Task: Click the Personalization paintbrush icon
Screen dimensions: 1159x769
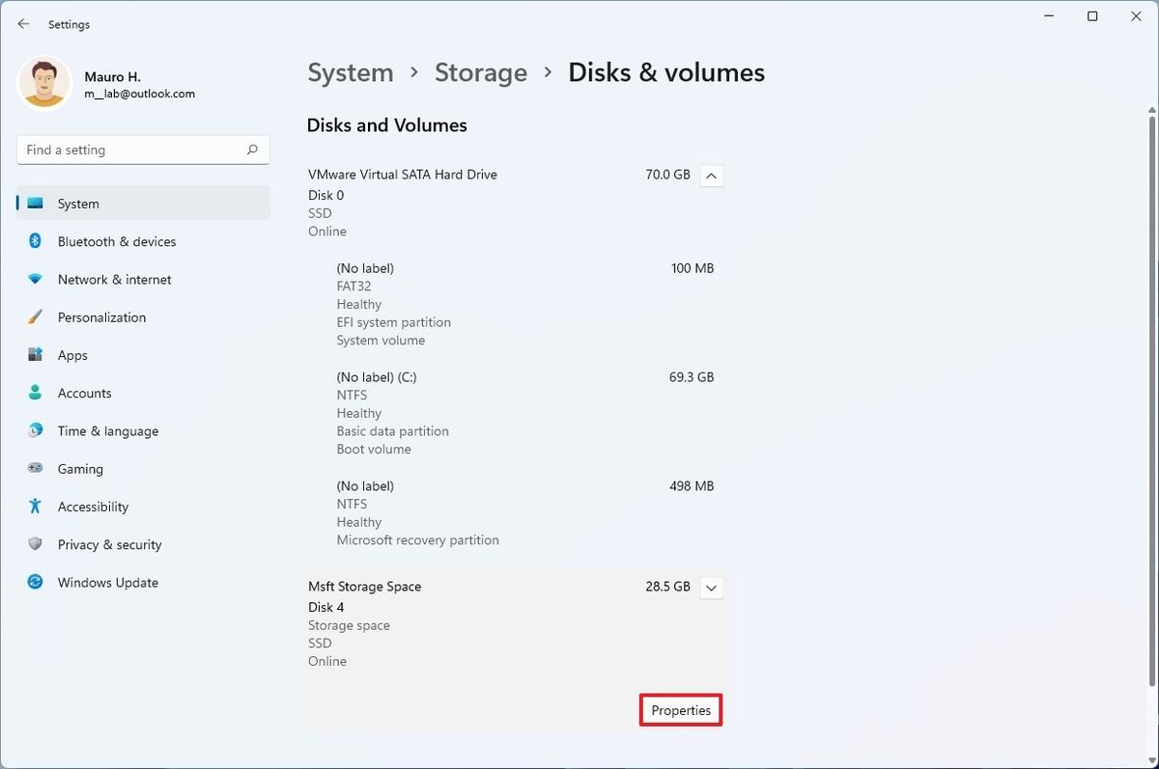Action: point(36,317)
